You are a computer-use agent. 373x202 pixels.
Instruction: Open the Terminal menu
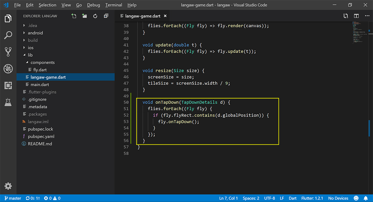pos(114,5)
